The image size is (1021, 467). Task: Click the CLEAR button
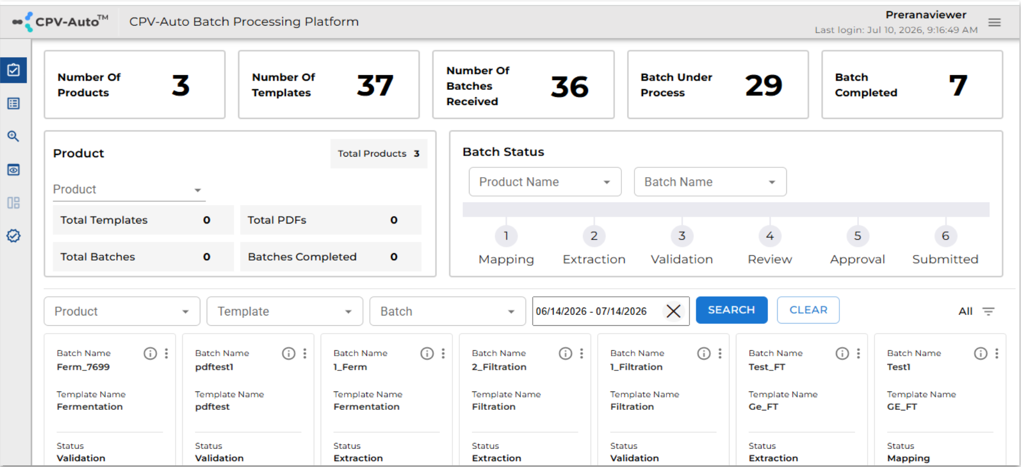(x=808, y=310)
